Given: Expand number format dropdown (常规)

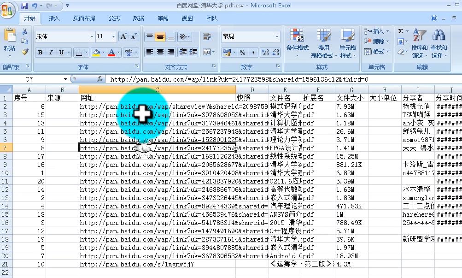Looking at the screenshot, I should pyautogui.click(x=277, y=36).
